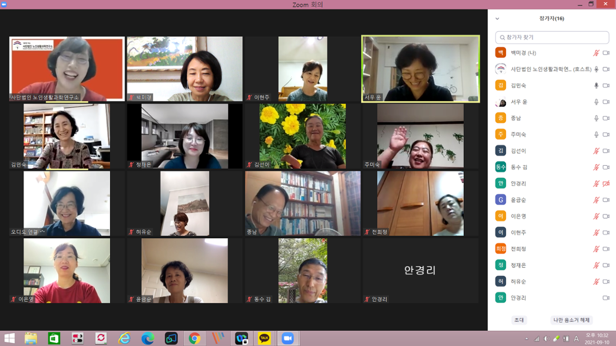
Task: Select the 주미숙 video tile
Action: coord(420,136)
